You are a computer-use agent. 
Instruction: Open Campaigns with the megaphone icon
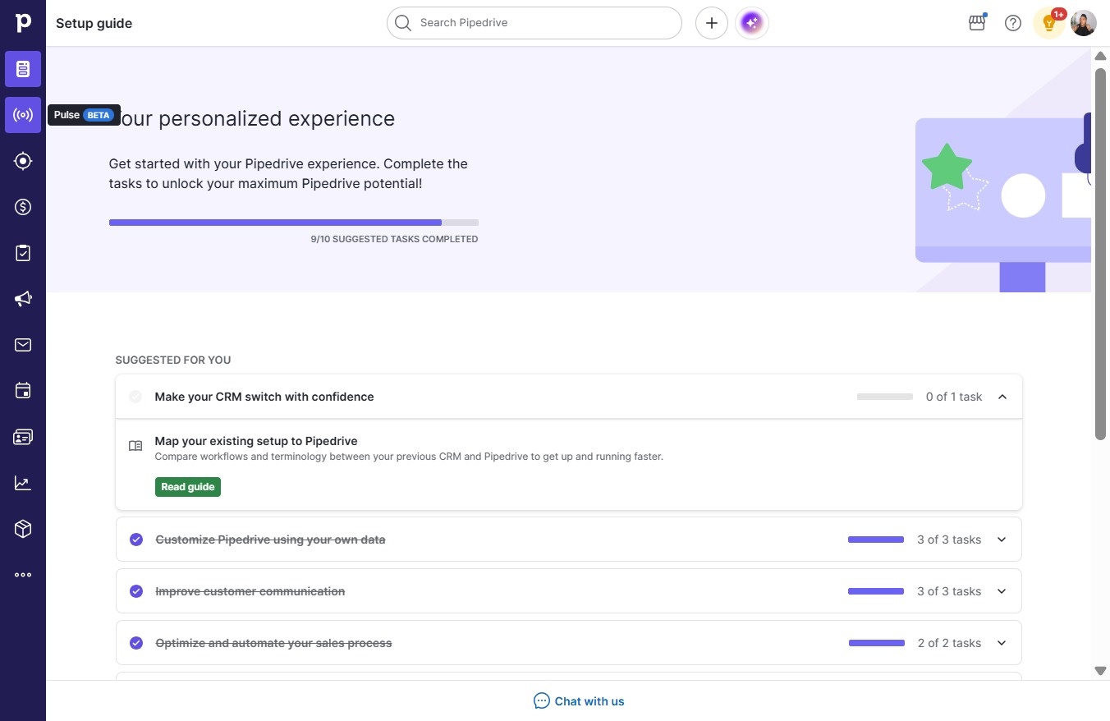23,299
